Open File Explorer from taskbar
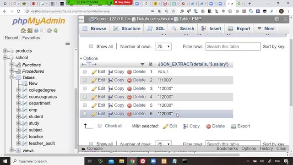 coord(122,161)
